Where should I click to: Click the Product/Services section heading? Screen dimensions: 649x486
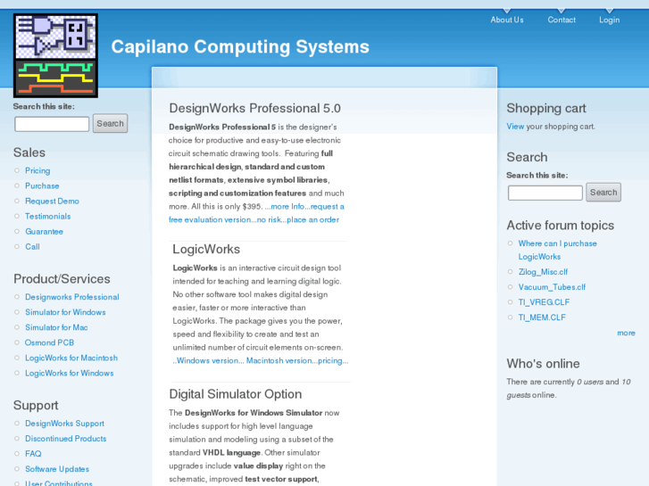(62, 279)
